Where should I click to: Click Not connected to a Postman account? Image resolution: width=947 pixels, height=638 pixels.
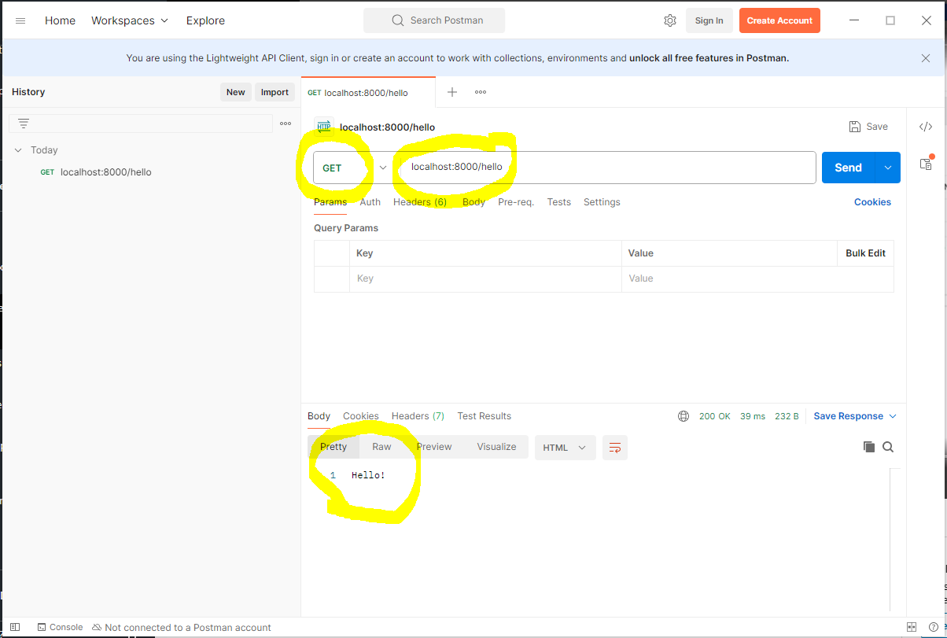tap(182, 627)
